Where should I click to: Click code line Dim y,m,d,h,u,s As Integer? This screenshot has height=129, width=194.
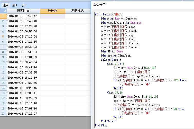[x=121, y=23]
